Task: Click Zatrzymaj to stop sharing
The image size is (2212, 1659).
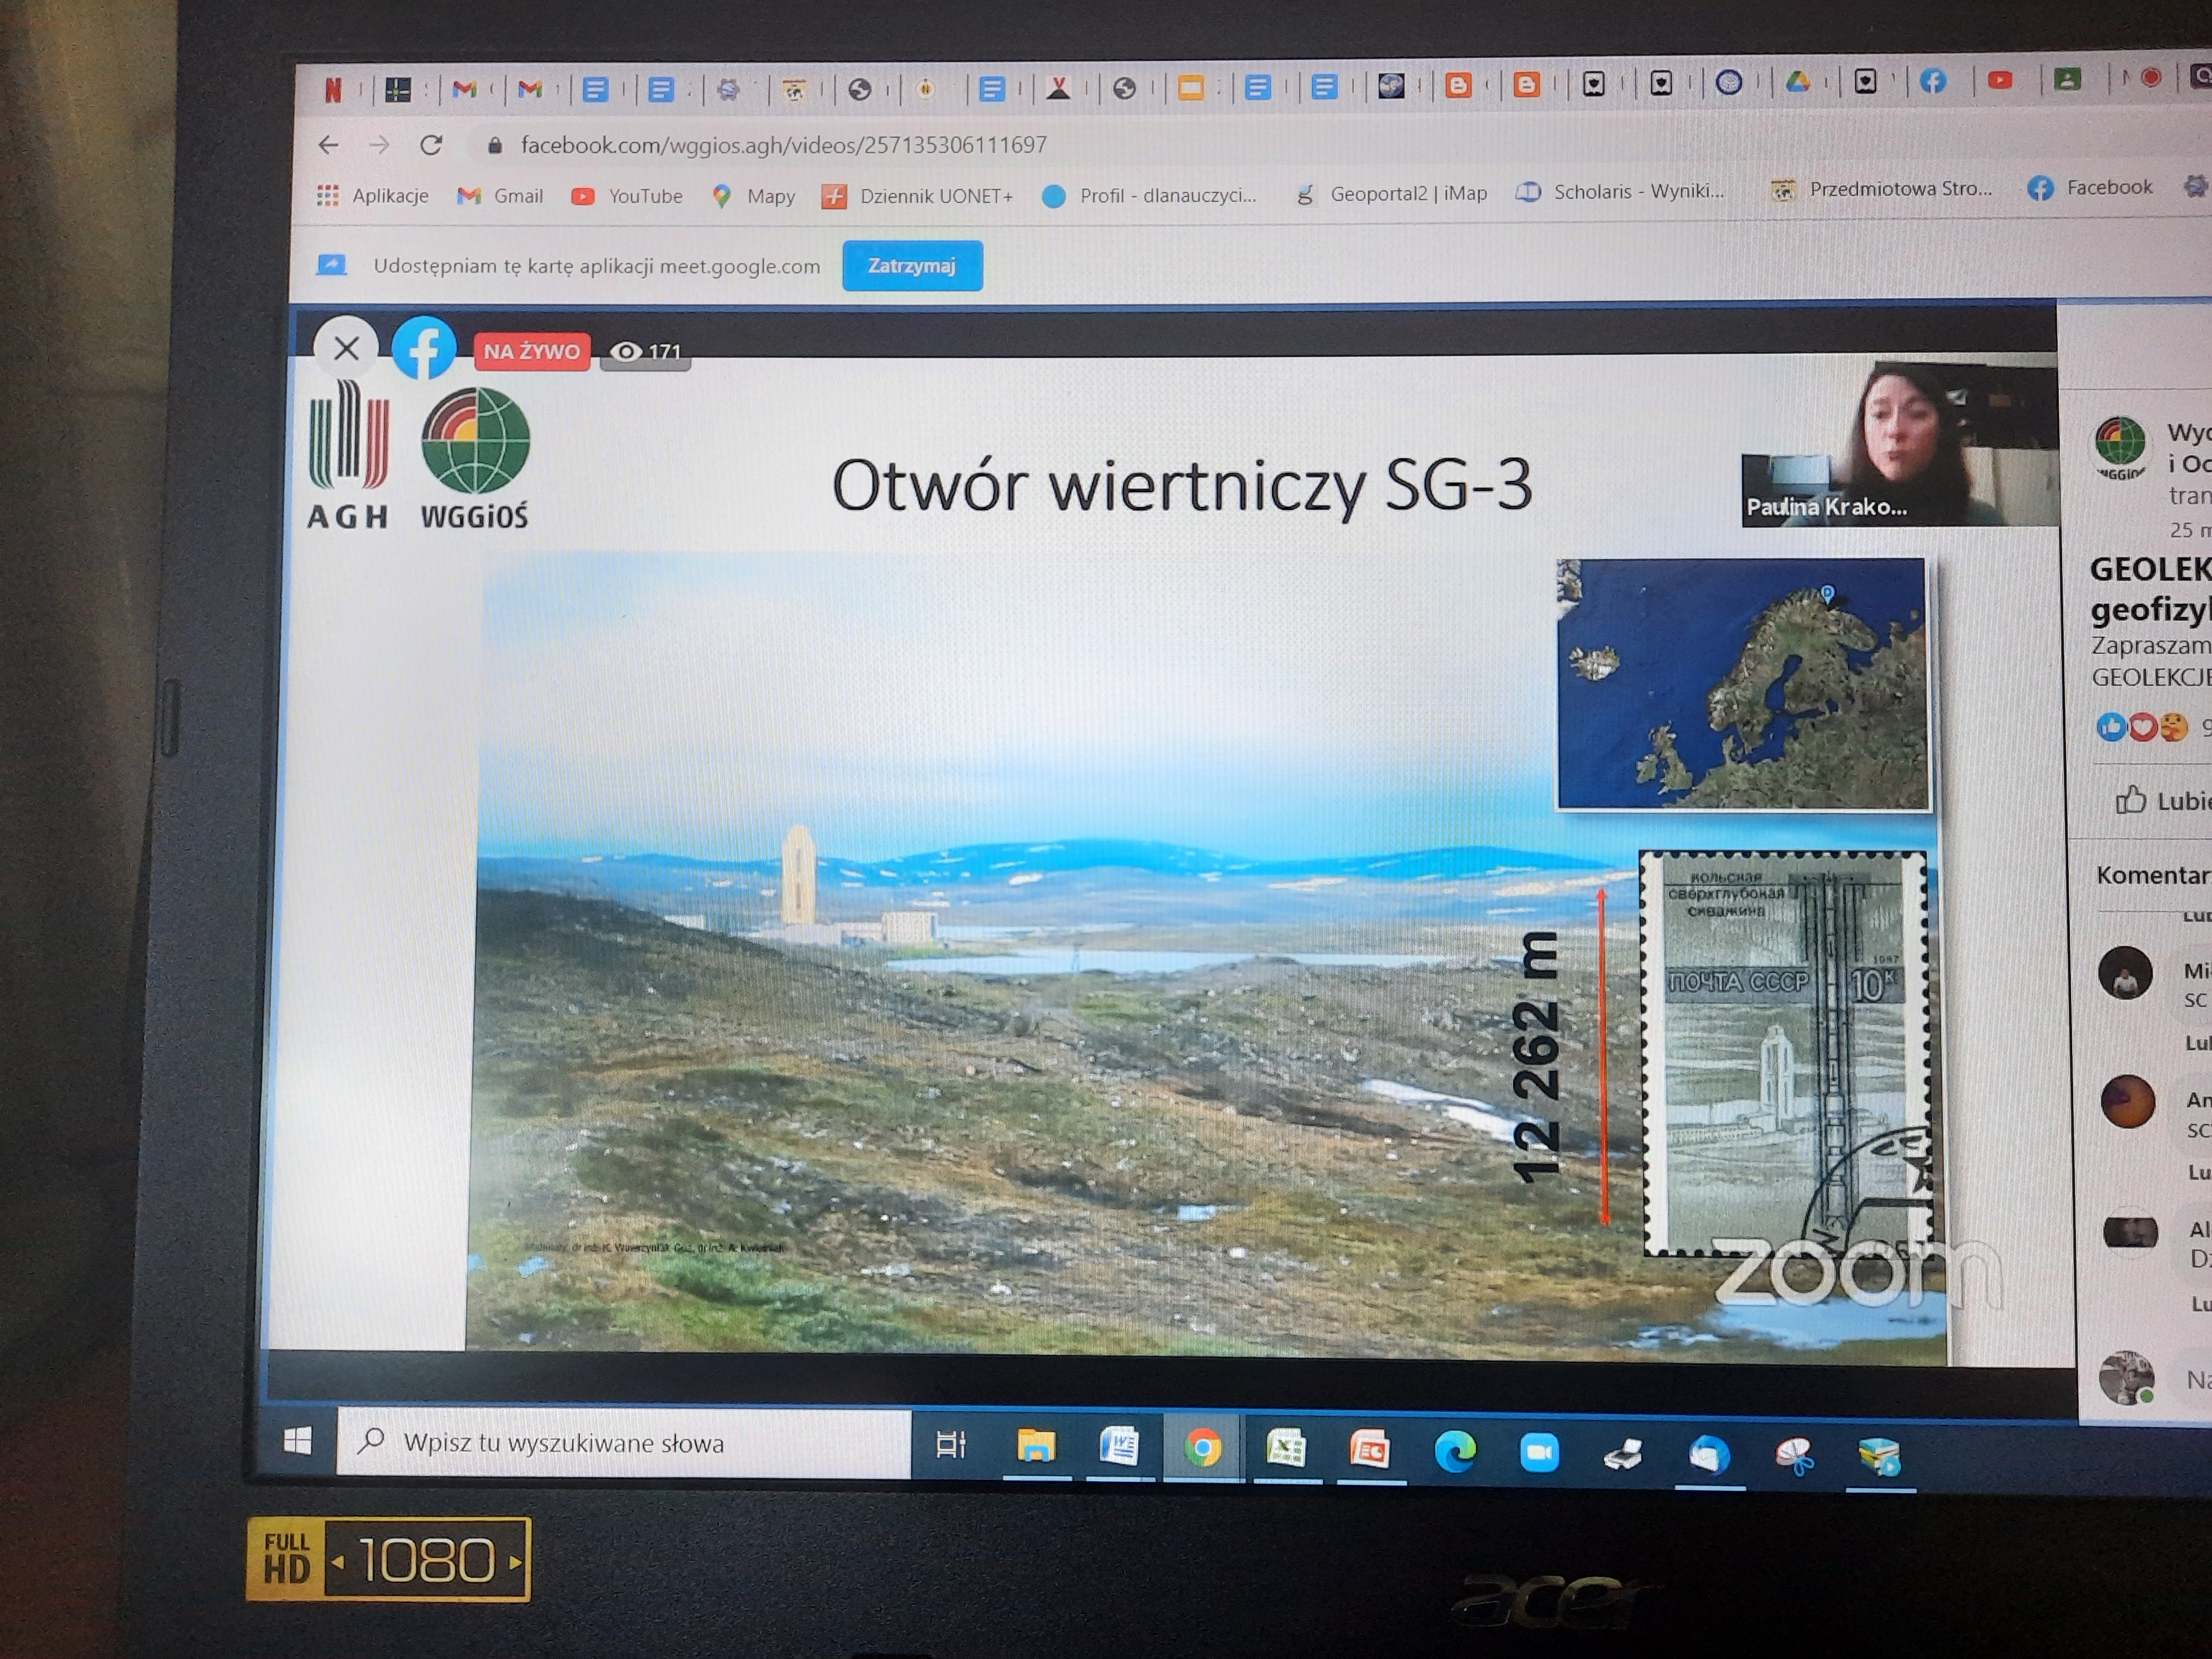Action: (912, 266)
